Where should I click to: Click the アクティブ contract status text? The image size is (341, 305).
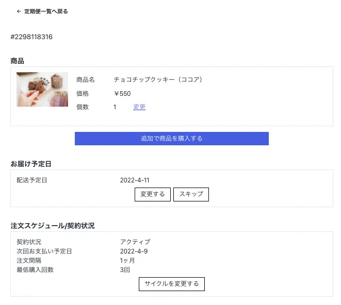[135, 242]
